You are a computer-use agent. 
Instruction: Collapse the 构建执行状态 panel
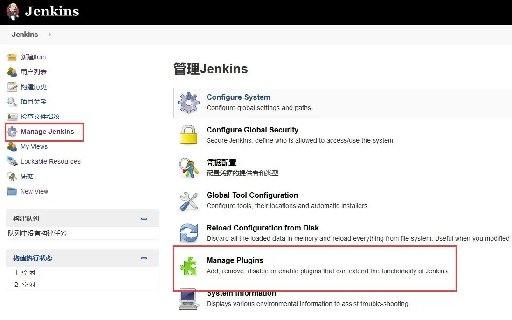coord(145,257)
